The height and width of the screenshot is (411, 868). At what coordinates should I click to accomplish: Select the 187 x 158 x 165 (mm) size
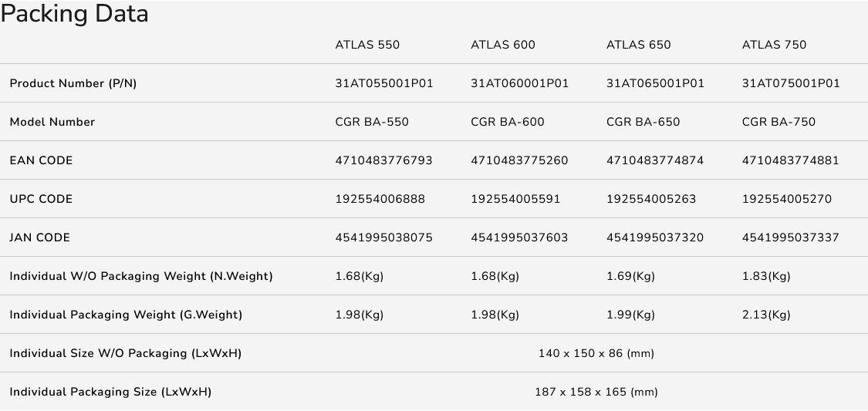pos(596,392)
